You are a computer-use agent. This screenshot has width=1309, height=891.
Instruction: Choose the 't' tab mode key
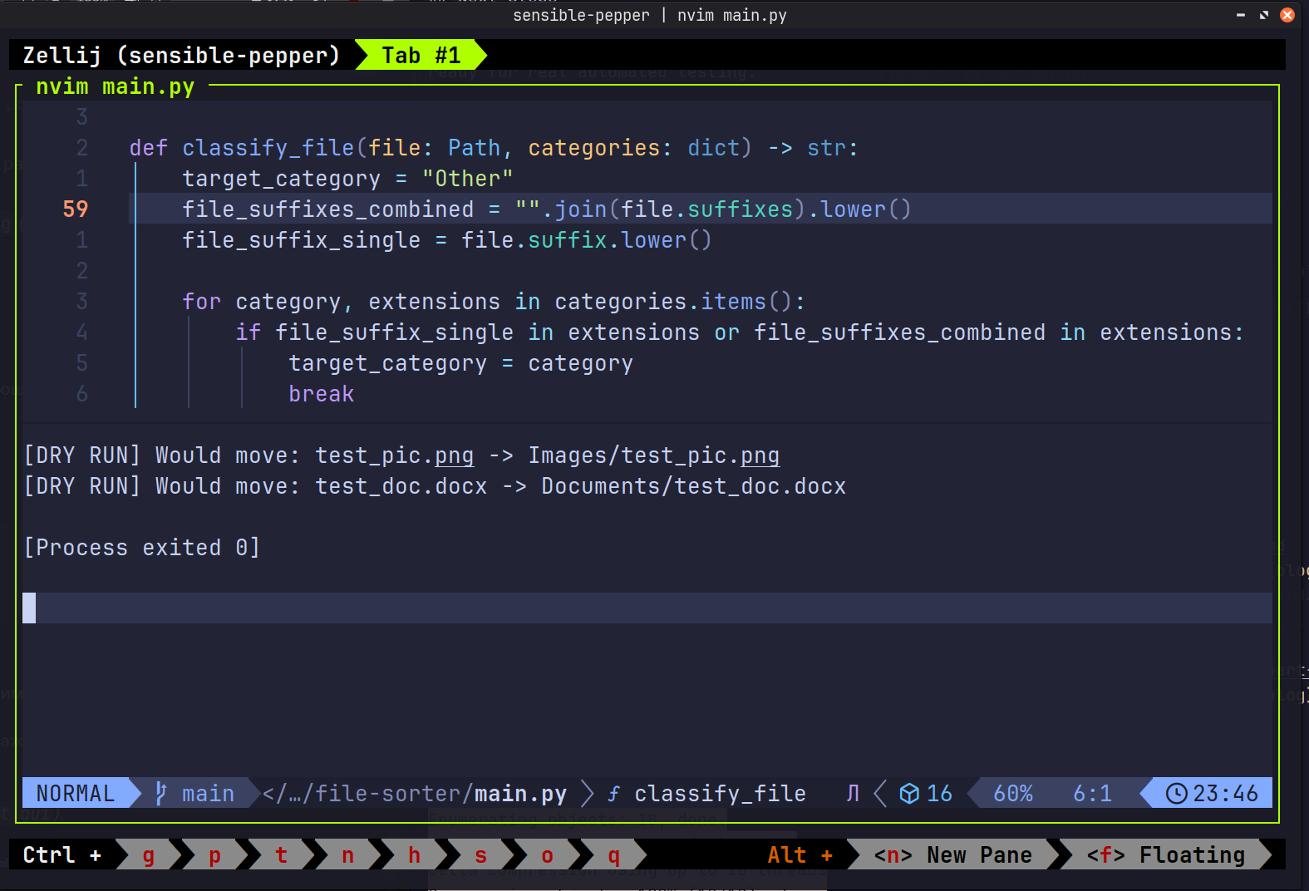(x=282, y=854)
